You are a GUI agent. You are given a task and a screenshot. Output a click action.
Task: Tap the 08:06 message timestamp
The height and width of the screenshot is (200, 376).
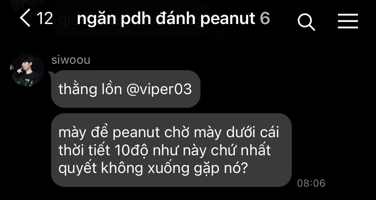311,183
